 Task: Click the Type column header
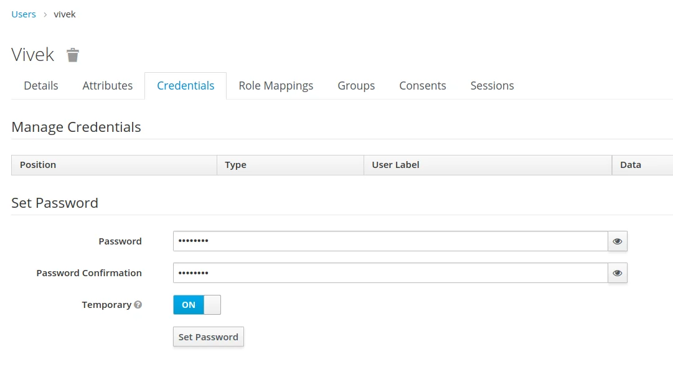[290, 165]
